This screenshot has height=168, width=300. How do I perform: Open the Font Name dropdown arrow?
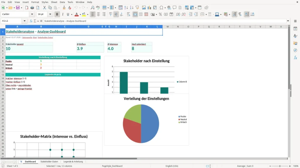click(32, 14)
